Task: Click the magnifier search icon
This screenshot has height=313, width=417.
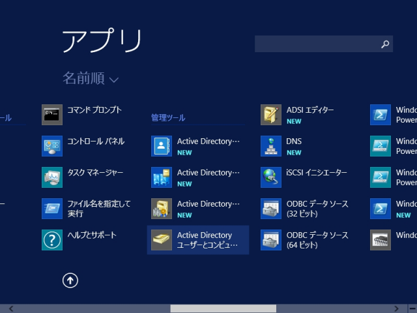Action: [x=385, y=44]
